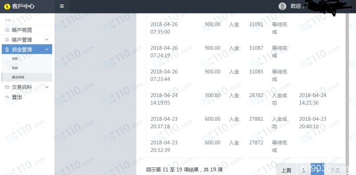356x175 pixels.
Task: Click the date 2018-04-24 14:19:05
Action: click(x=164, y=99)
